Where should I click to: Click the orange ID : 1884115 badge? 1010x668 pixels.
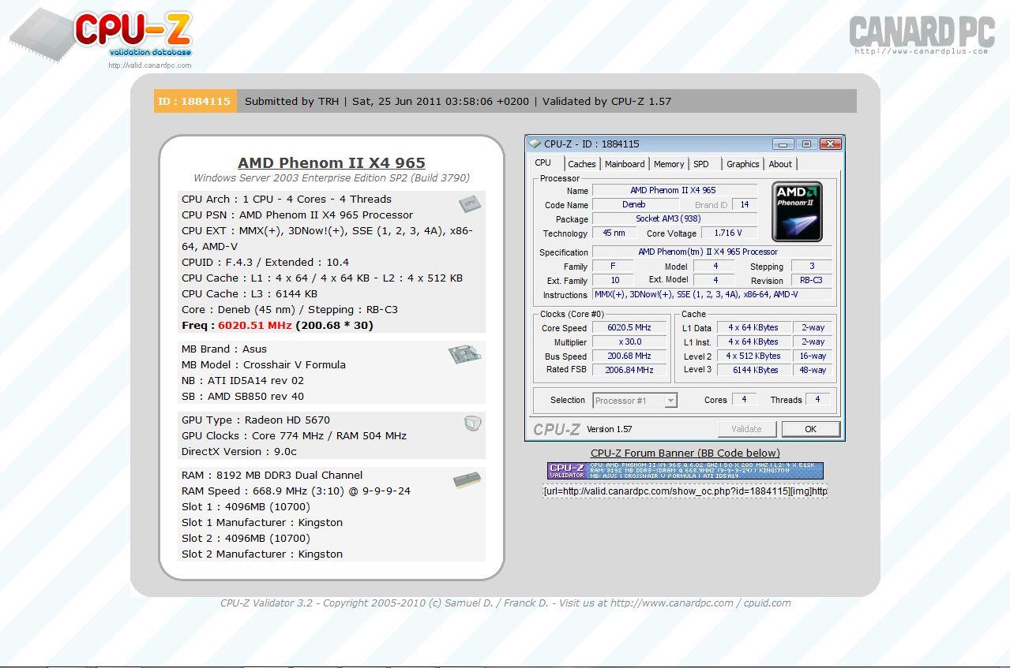[x=194, y=101]
